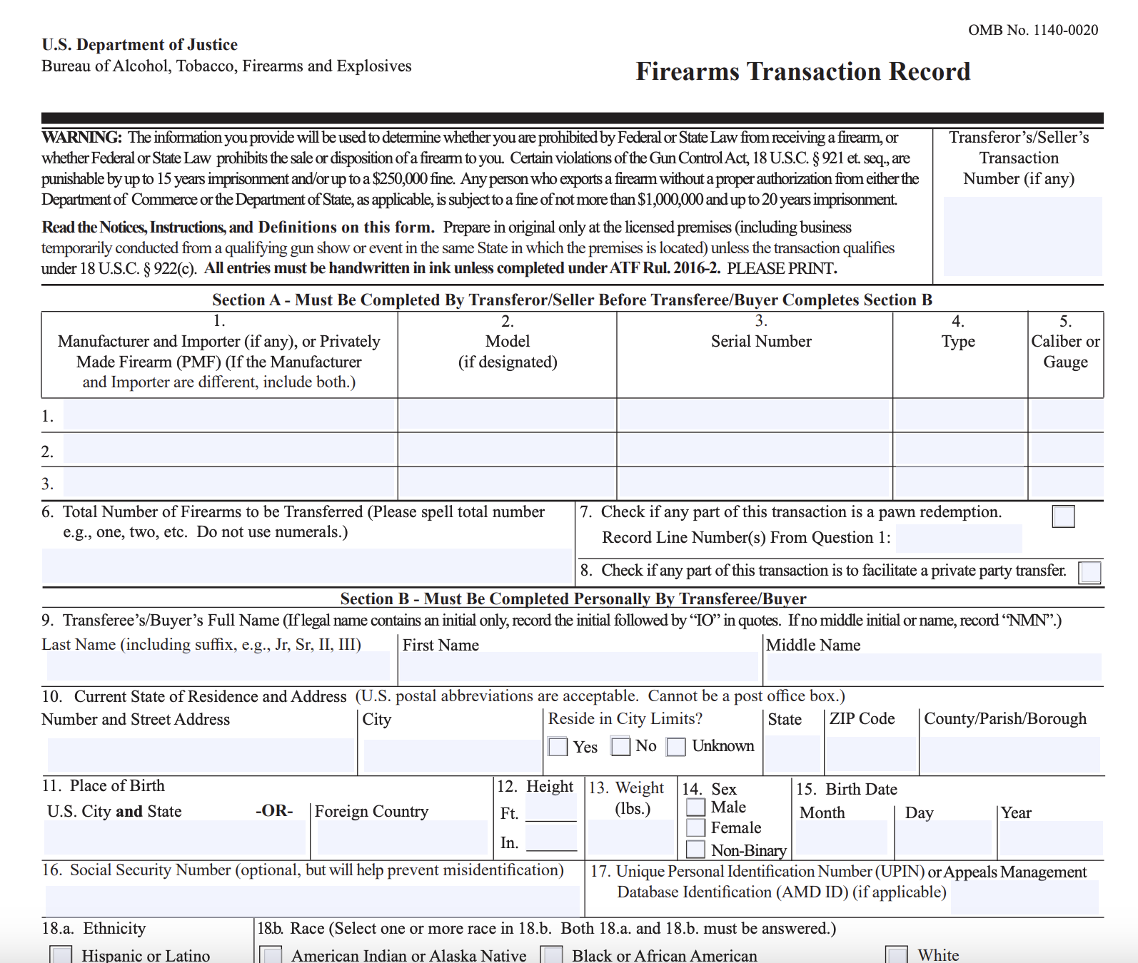Select the Non-Binary sex checkbox
This screenshot has height=963, width=1138.
coord(695,850)
